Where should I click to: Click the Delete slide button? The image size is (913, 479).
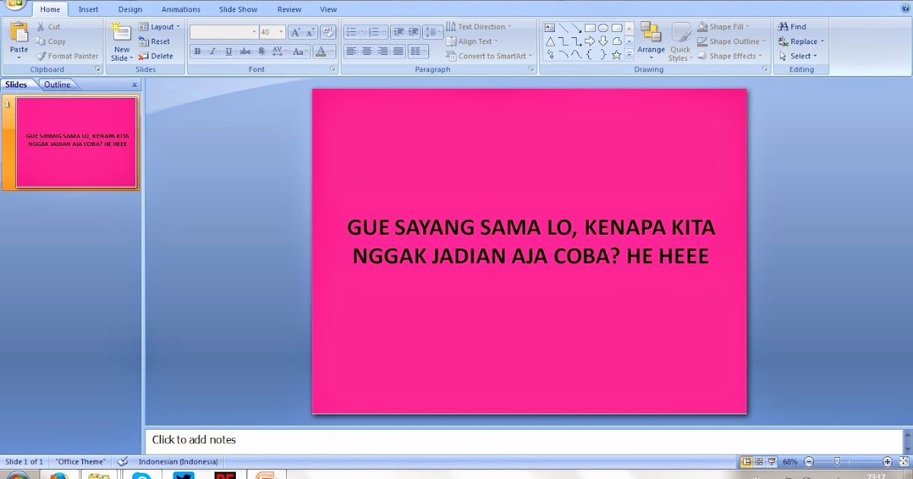pos(157,56)
